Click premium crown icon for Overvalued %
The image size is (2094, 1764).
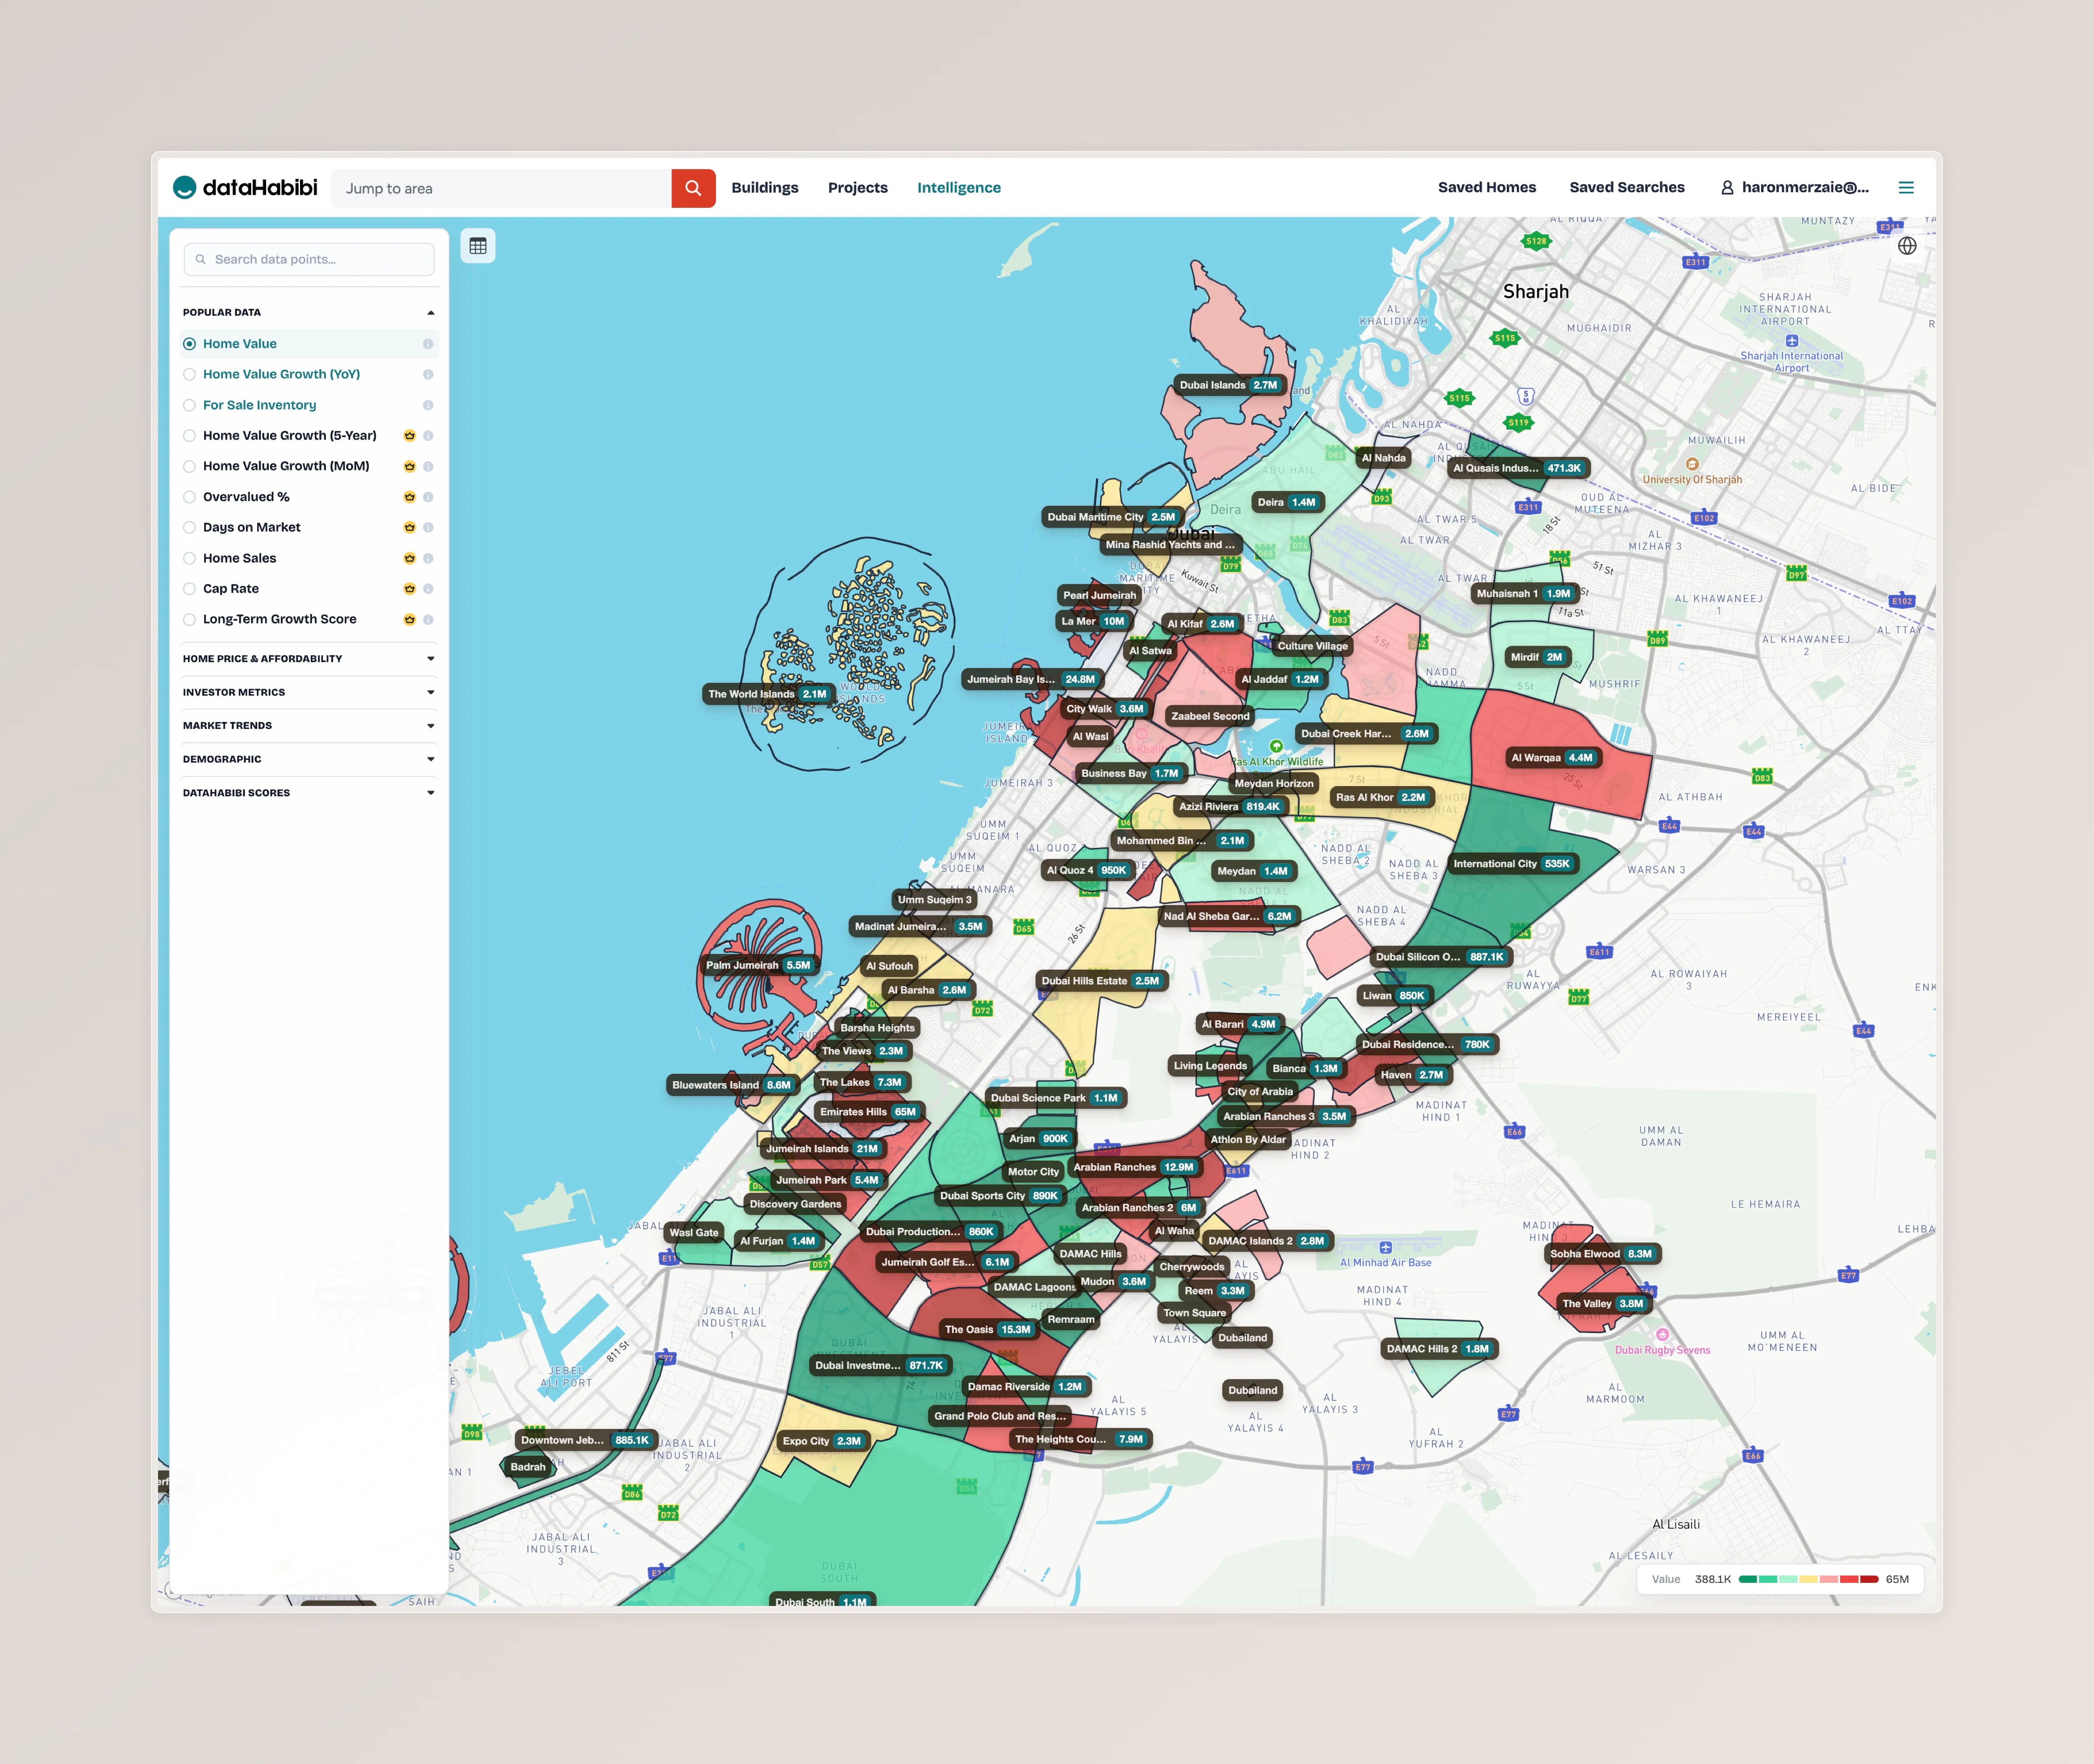[409, 497]
